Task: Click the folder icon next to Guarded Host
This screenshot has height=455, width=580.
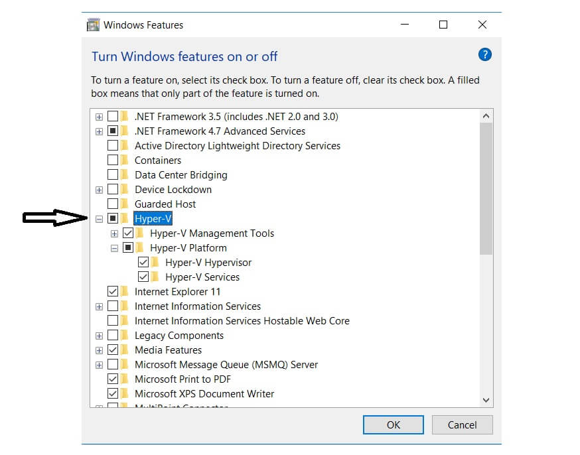Action: coord(125,204)
